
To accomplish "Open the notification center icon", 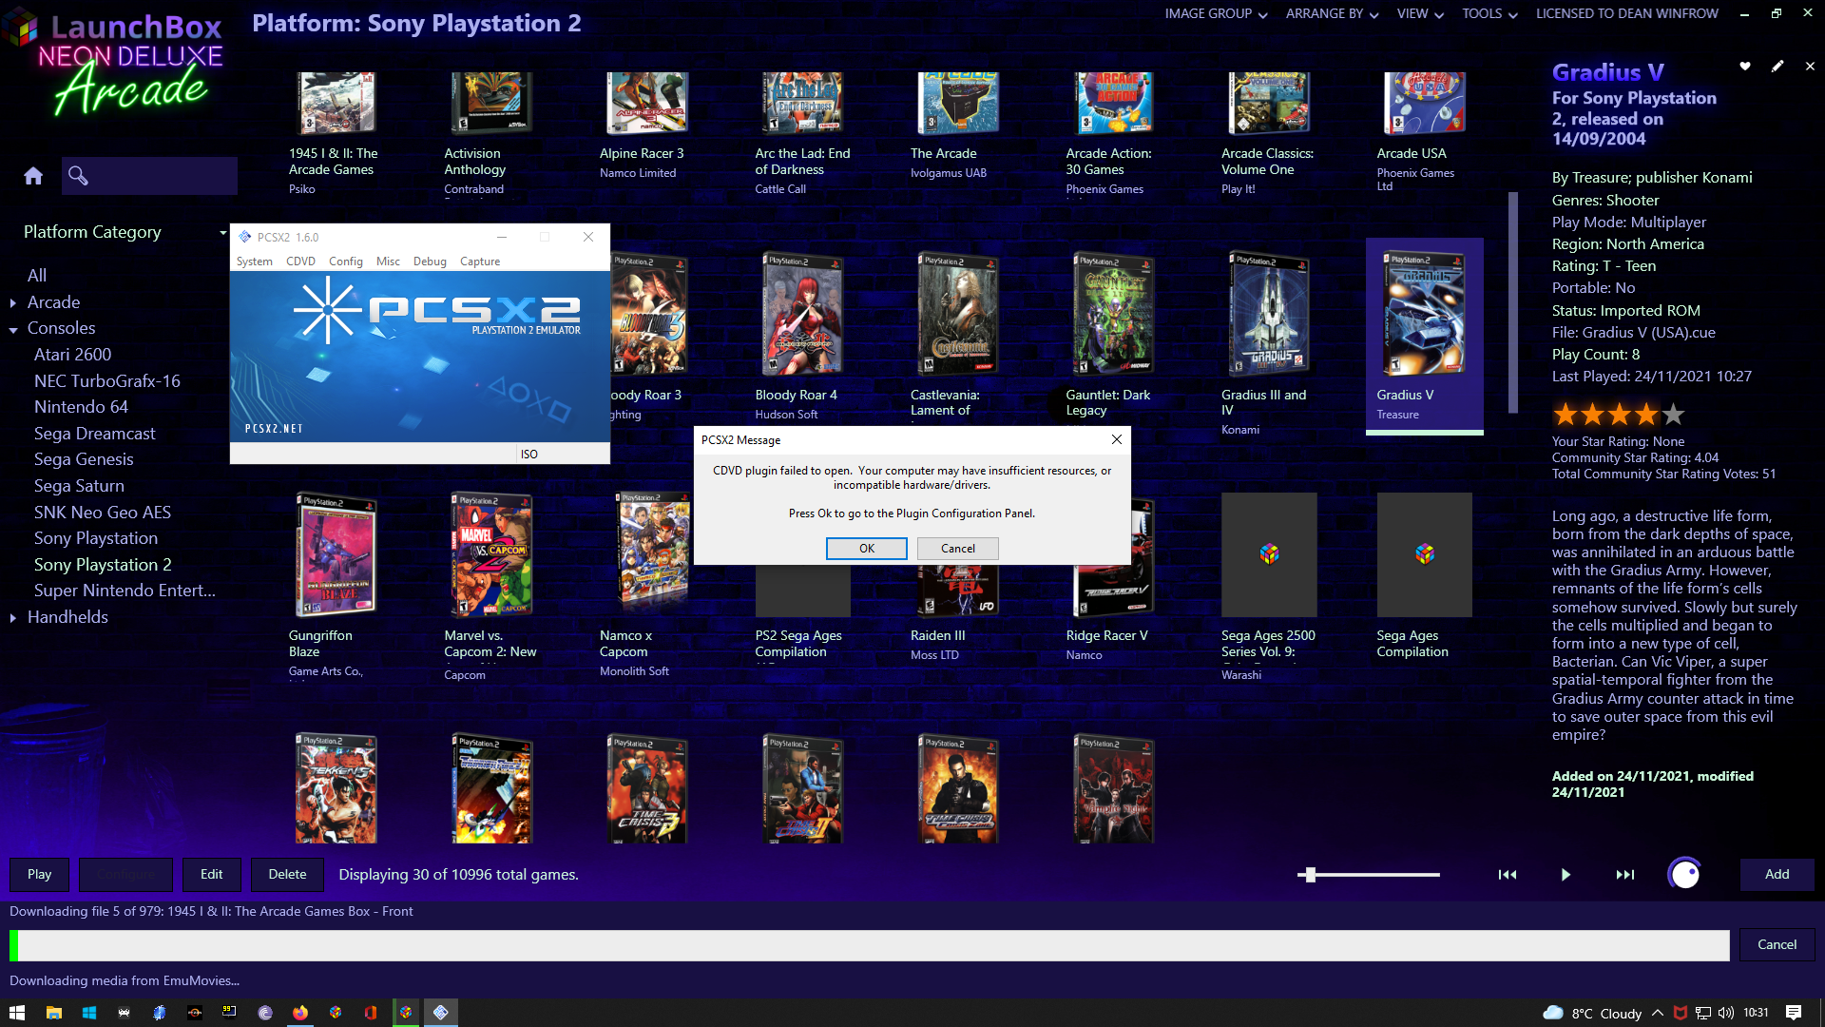I will pyautogui.click(x=1794, y=1013).
